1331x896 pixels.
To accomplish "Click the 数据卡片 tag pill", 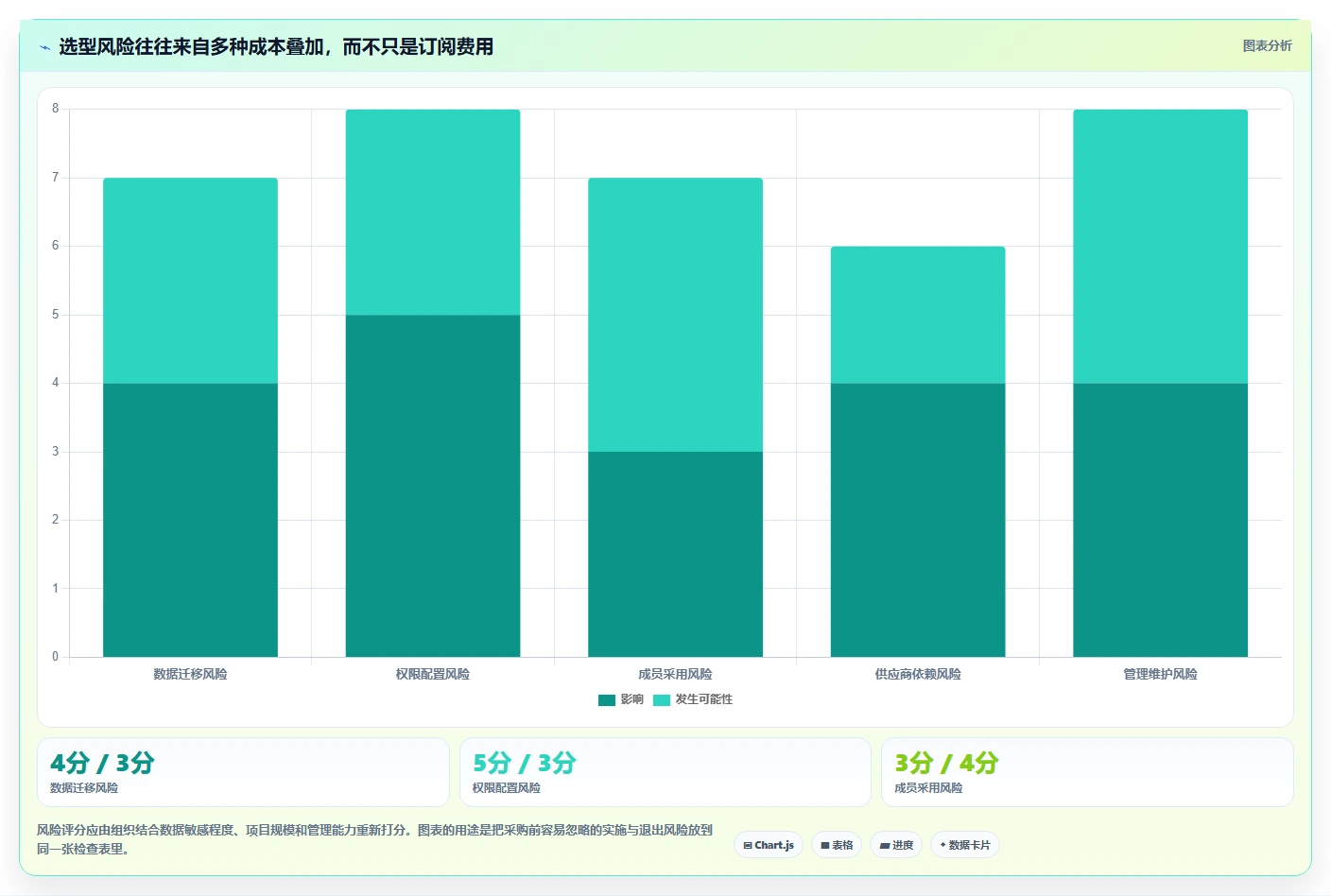I will [x=965, y=845].
